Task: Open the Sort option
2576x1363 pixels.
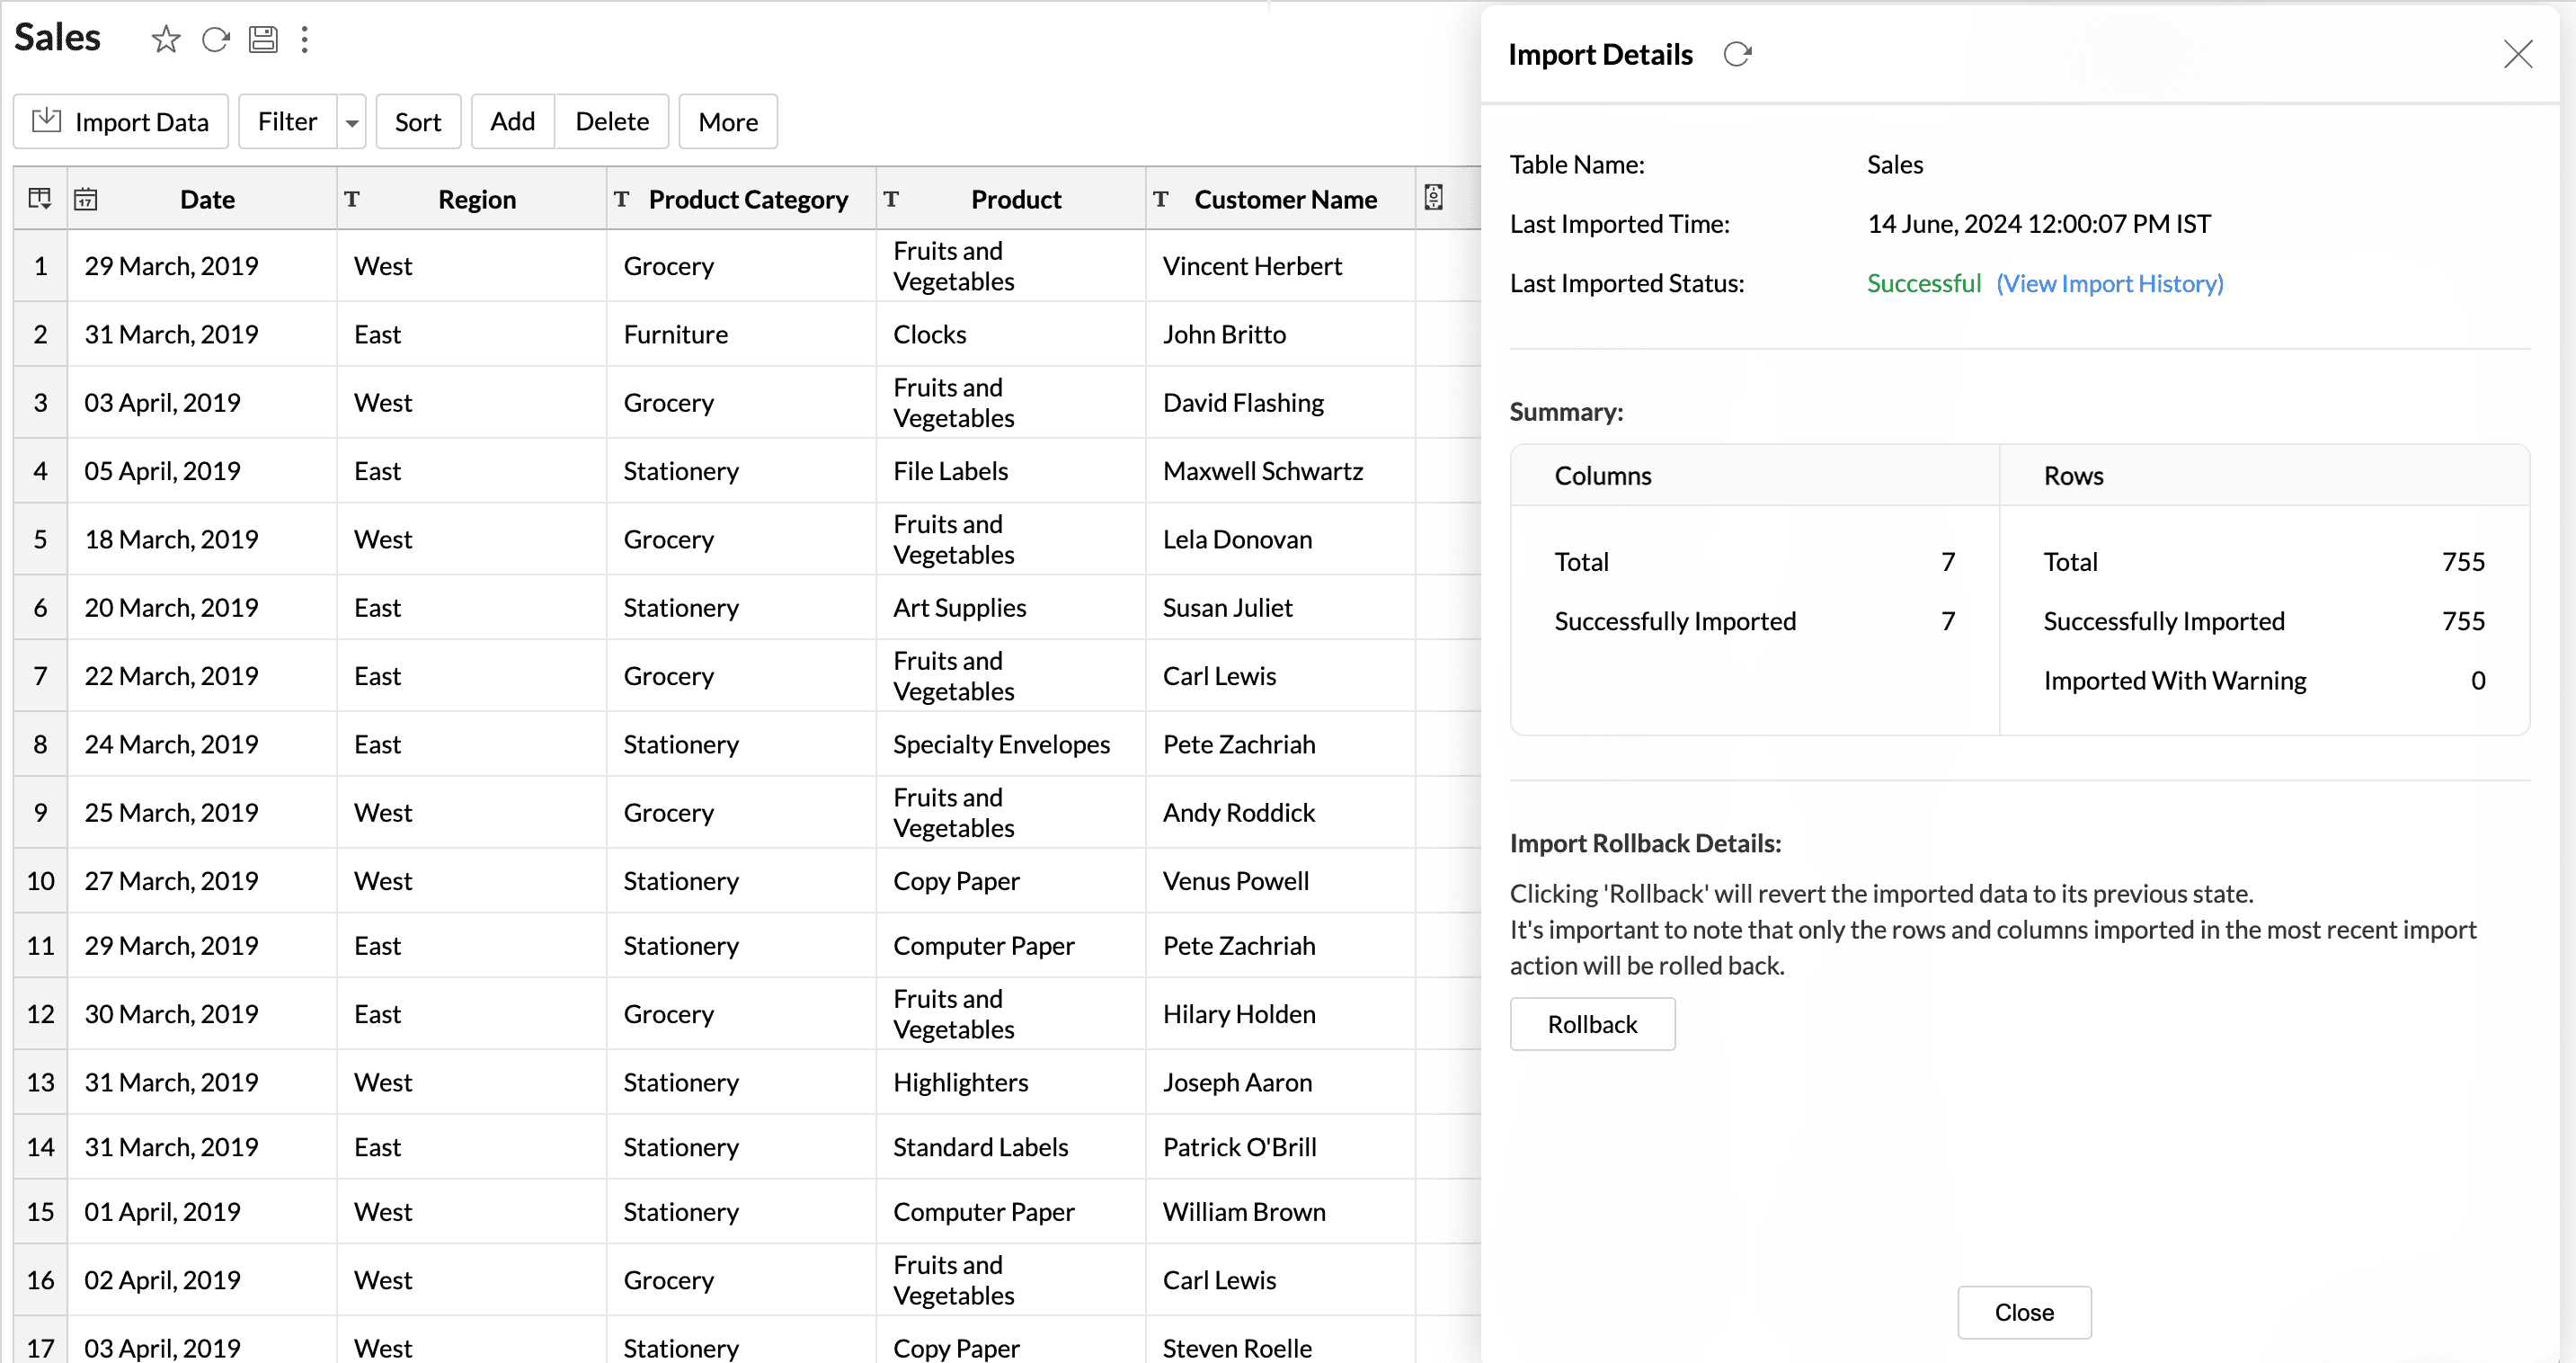Action: pyautogui.click(x=417, y=122)
